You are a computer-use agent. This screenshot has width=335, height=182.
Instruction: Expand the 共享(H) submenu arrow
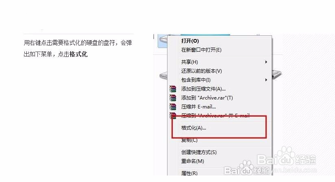pos(266,62)
